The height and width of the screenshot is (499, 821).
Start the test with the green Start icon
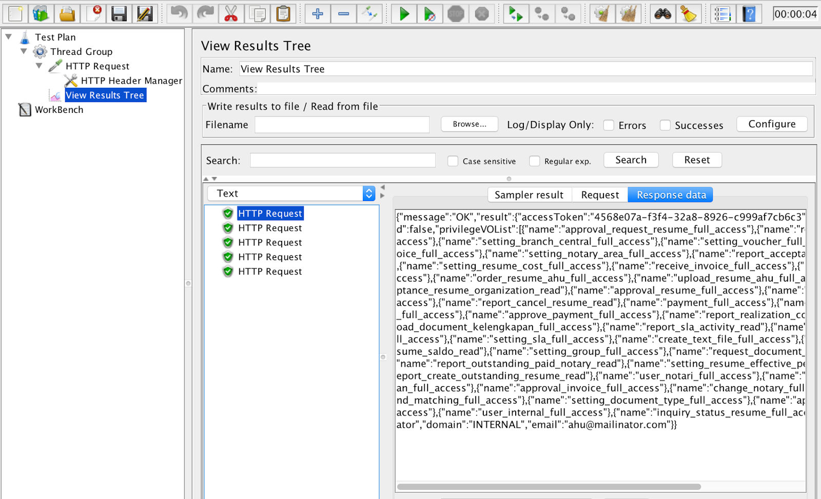point(404,14)
